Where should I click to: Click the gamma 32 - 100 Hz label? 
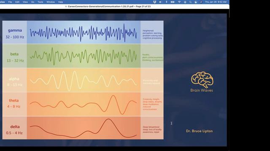[15, 34]
